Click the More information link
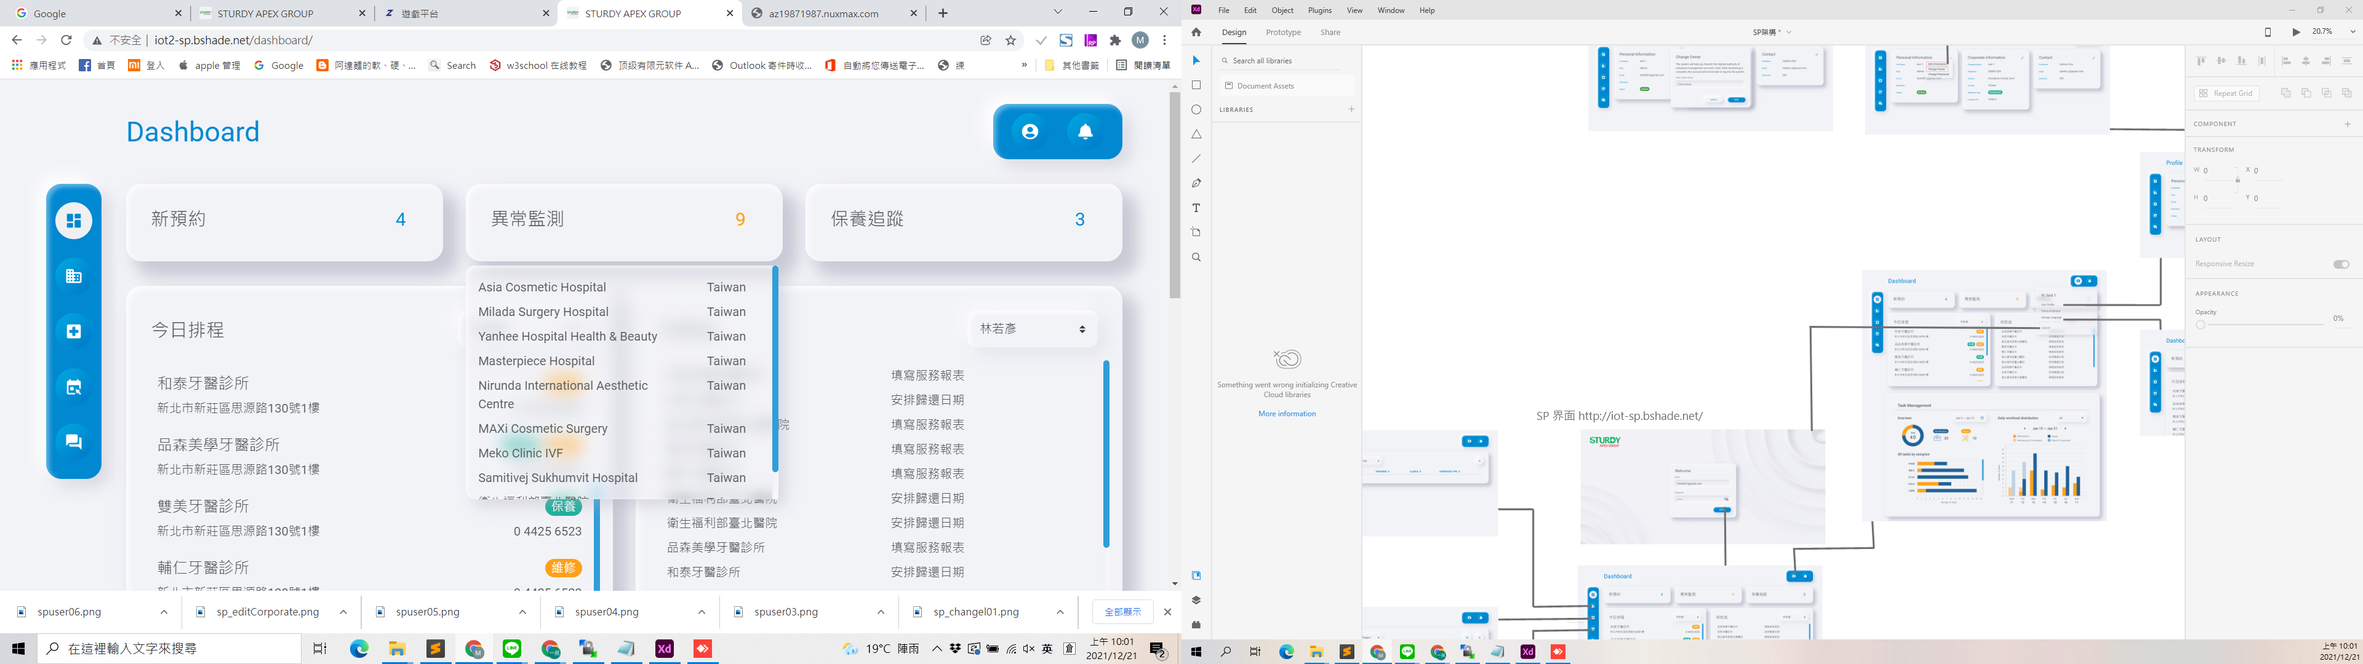The height and width of the screenshot is (664, 2363). [x=1286, y=414]
